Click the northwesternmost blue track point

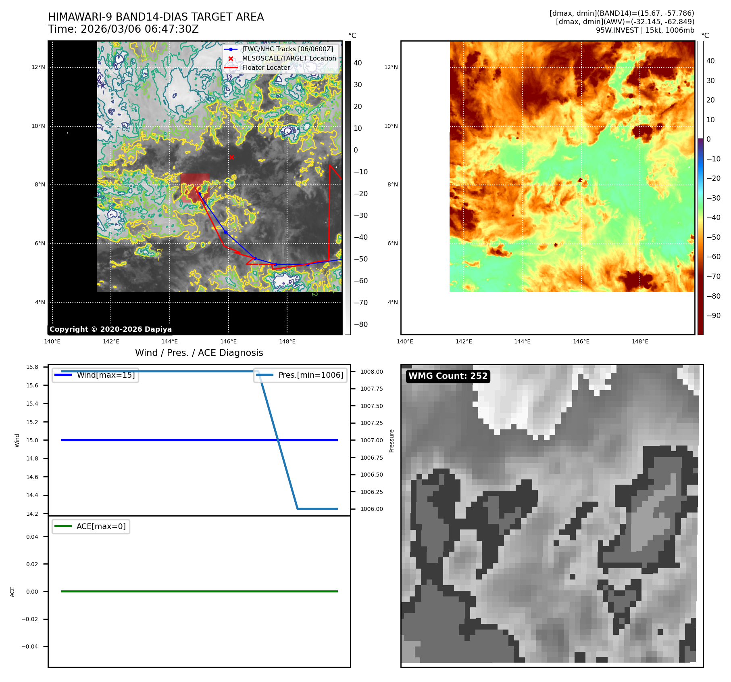[x=200, y=194]
